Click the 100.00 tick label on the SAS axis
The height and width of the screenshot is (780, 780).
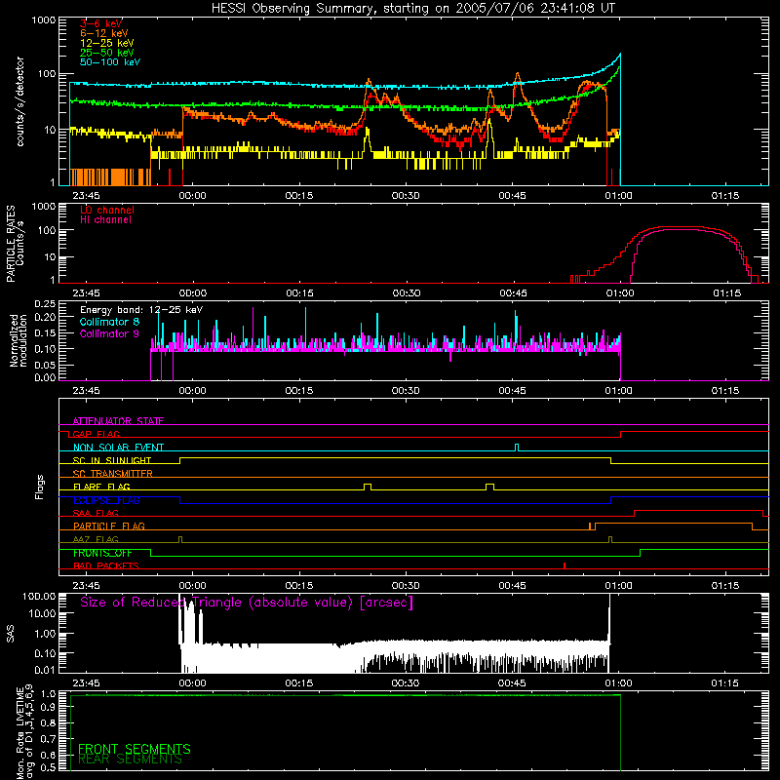point(39,597)
